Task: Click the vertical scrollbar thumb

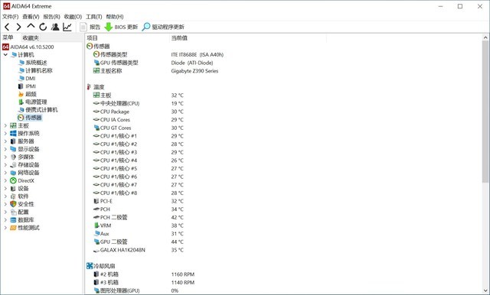Action: coord(485,112)
